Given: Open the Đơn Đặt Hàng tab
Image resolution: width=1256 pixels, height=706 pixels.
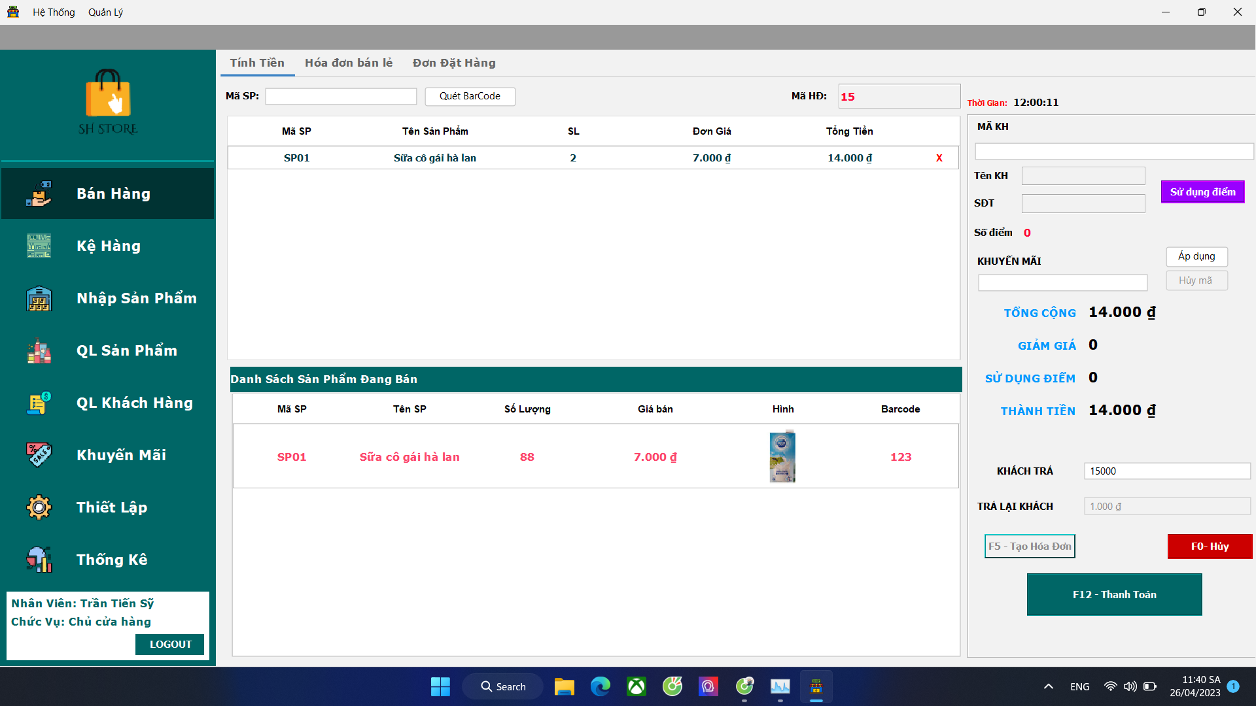Looking at the screenshot, I should click(x=454, y=63).
